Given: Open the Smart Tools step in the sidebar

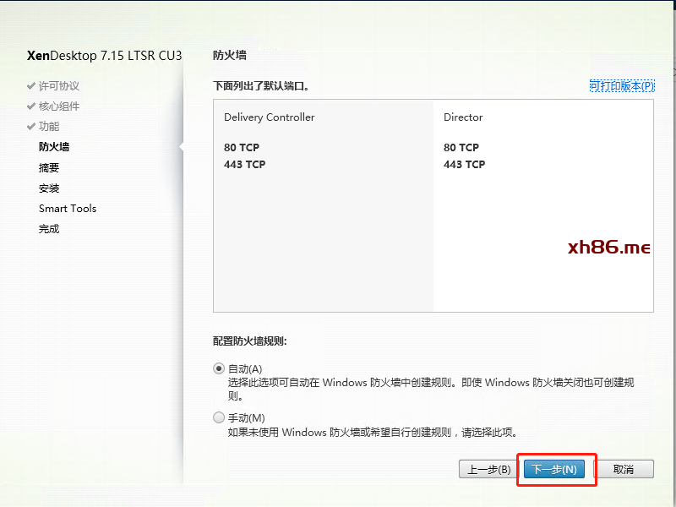Looking at the screenshot, I should point(68,209).
